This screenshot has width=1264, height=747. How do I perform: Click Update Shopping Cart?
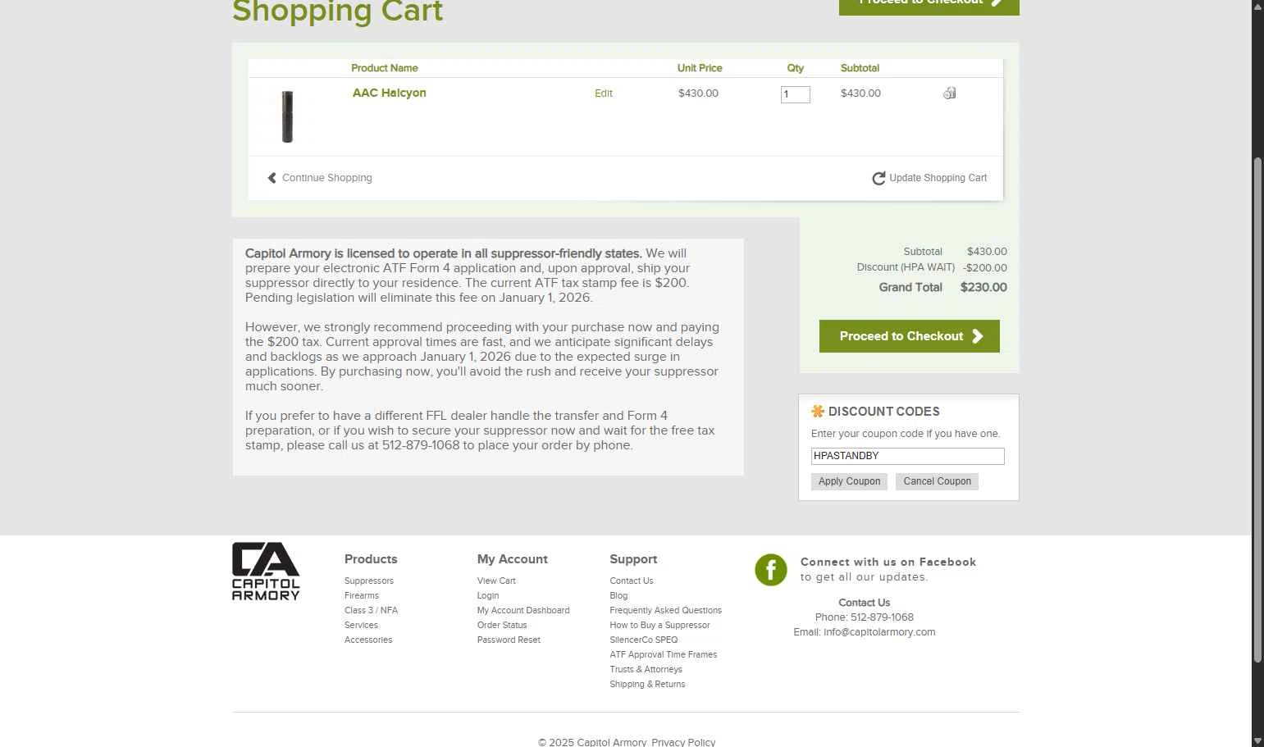[x=938, y=178]
